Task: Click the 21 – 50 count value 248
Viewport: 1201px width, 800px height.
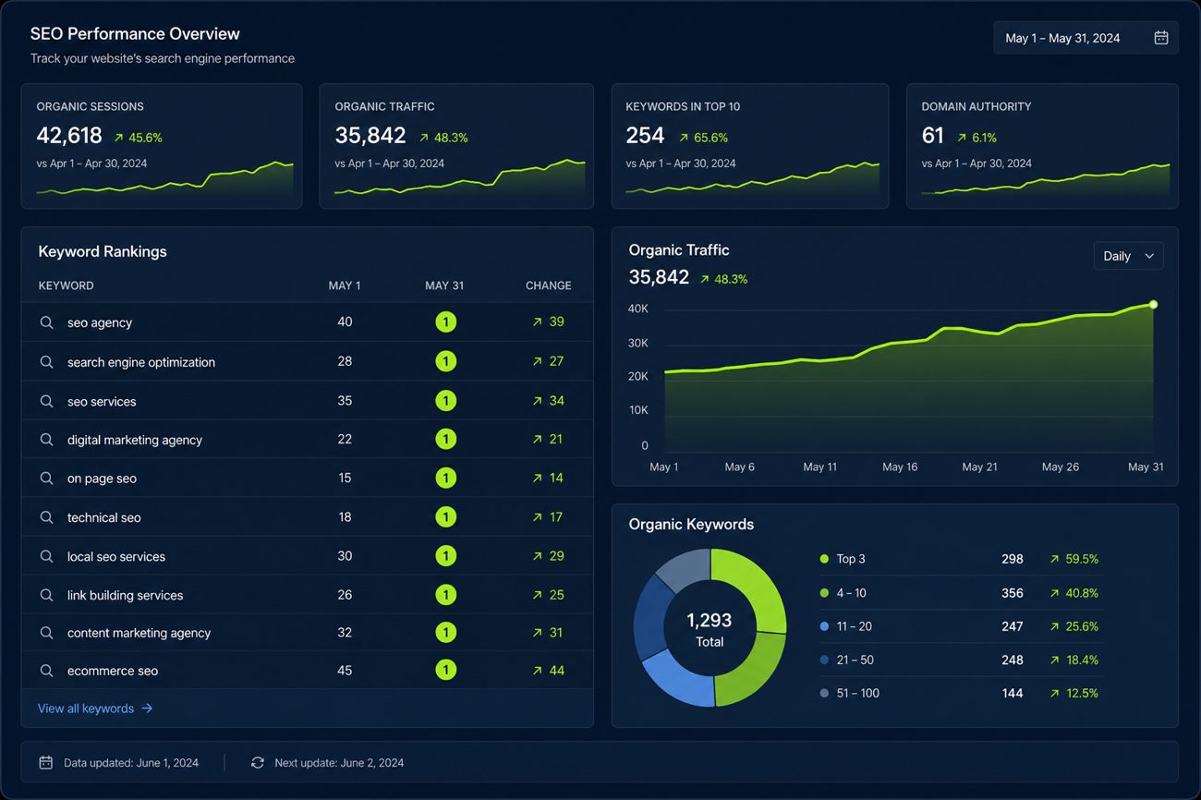Action: tap(1013, 660)
